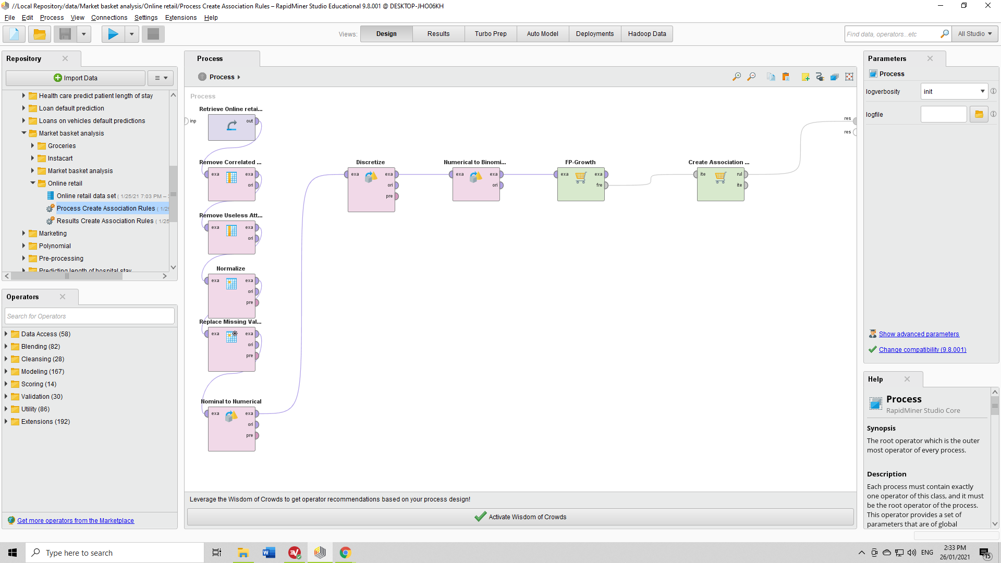1001x563 pixels.
Task: Click the Change compatibility (9.8.001) link
Action: tap(922, 350)
